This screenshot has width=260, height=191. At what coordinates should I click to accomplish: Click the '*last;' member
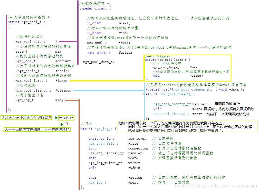(124, 23)
